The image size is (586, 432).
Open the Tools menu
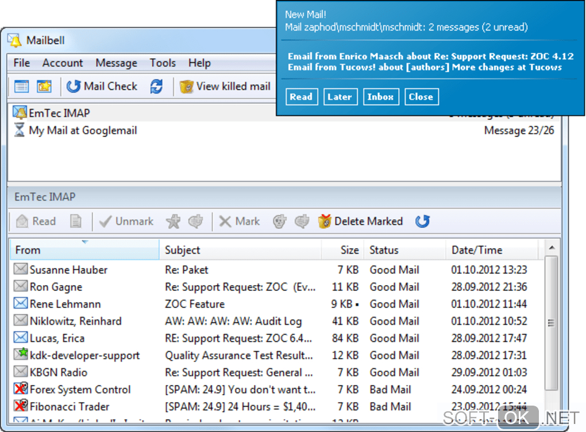point(163,63)
